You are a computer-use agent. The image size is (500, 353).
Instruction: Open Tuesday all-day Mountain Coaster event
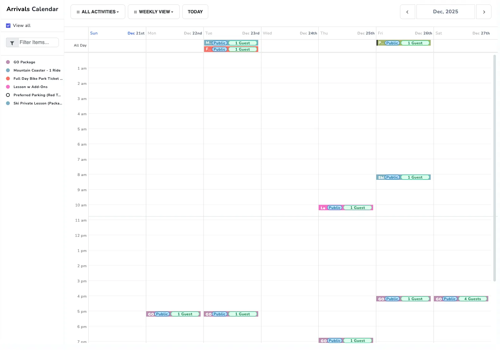[x=231, y=43]
